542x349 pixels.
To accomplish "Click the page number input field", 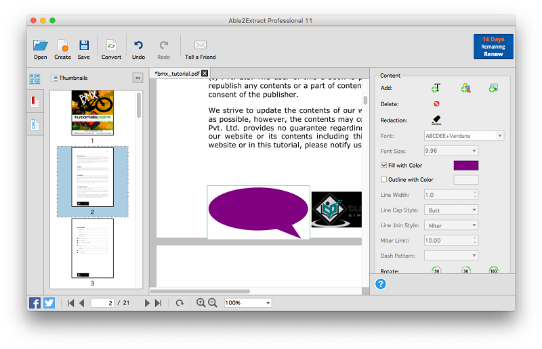I will [102, 303].
